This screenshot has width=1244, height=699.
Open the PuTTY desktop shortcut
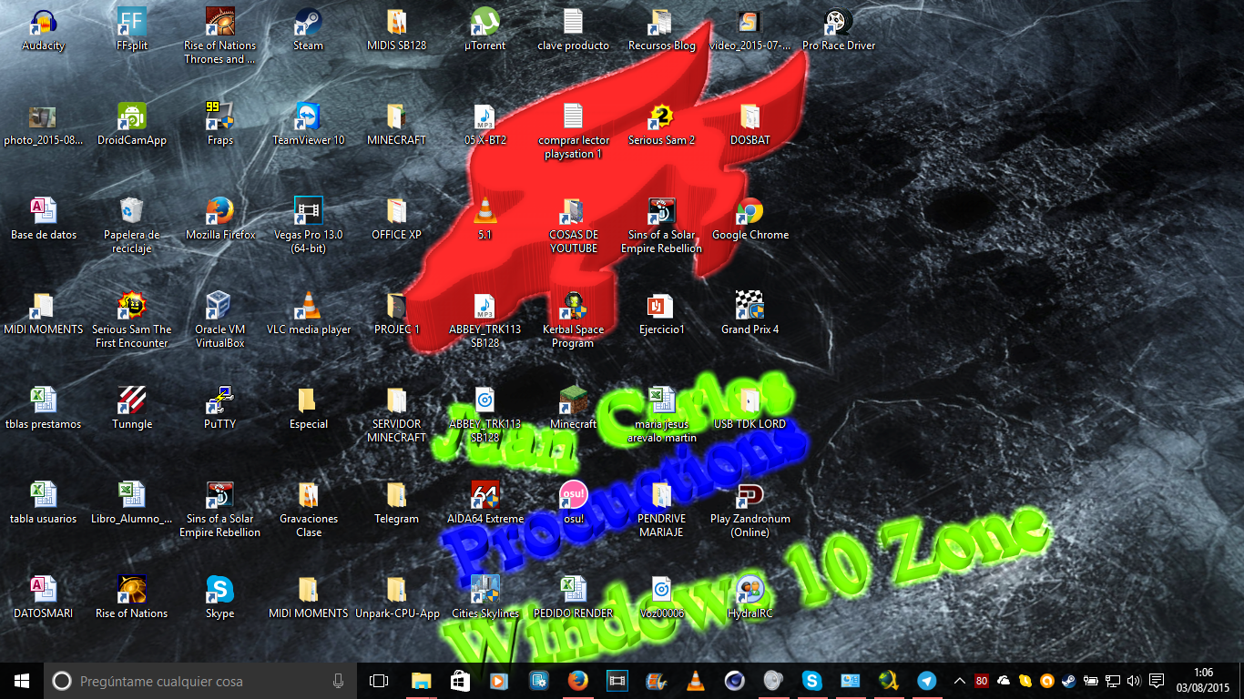point(220,408)
